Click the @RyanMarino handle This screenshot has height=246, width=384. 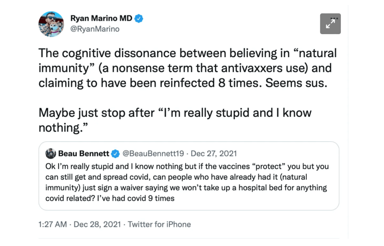click(x=95, y=29)
